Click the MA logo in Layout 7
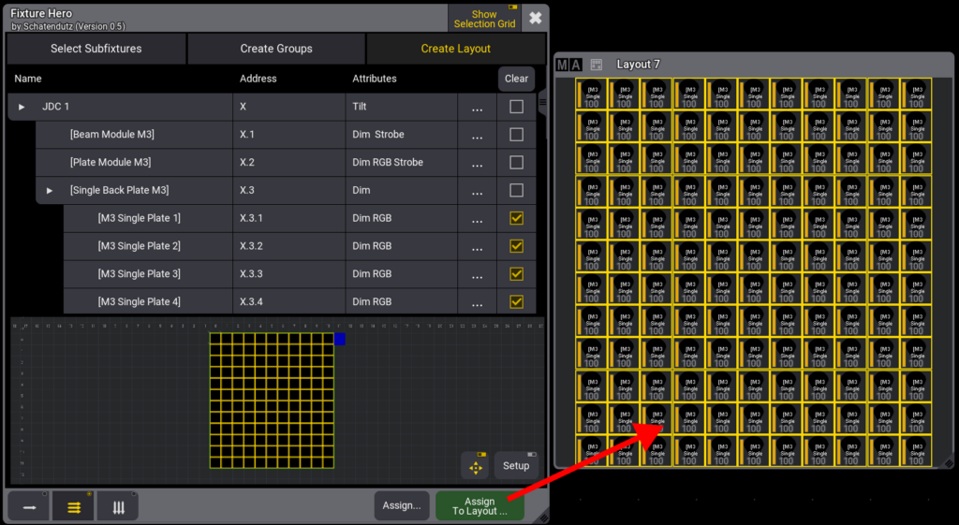959x525 pixels. coord(568,65)
